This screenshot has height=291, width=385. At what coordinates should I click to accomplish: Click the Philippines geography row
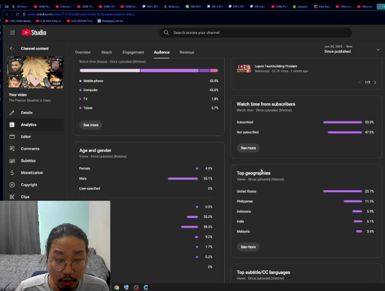point(305,202)
